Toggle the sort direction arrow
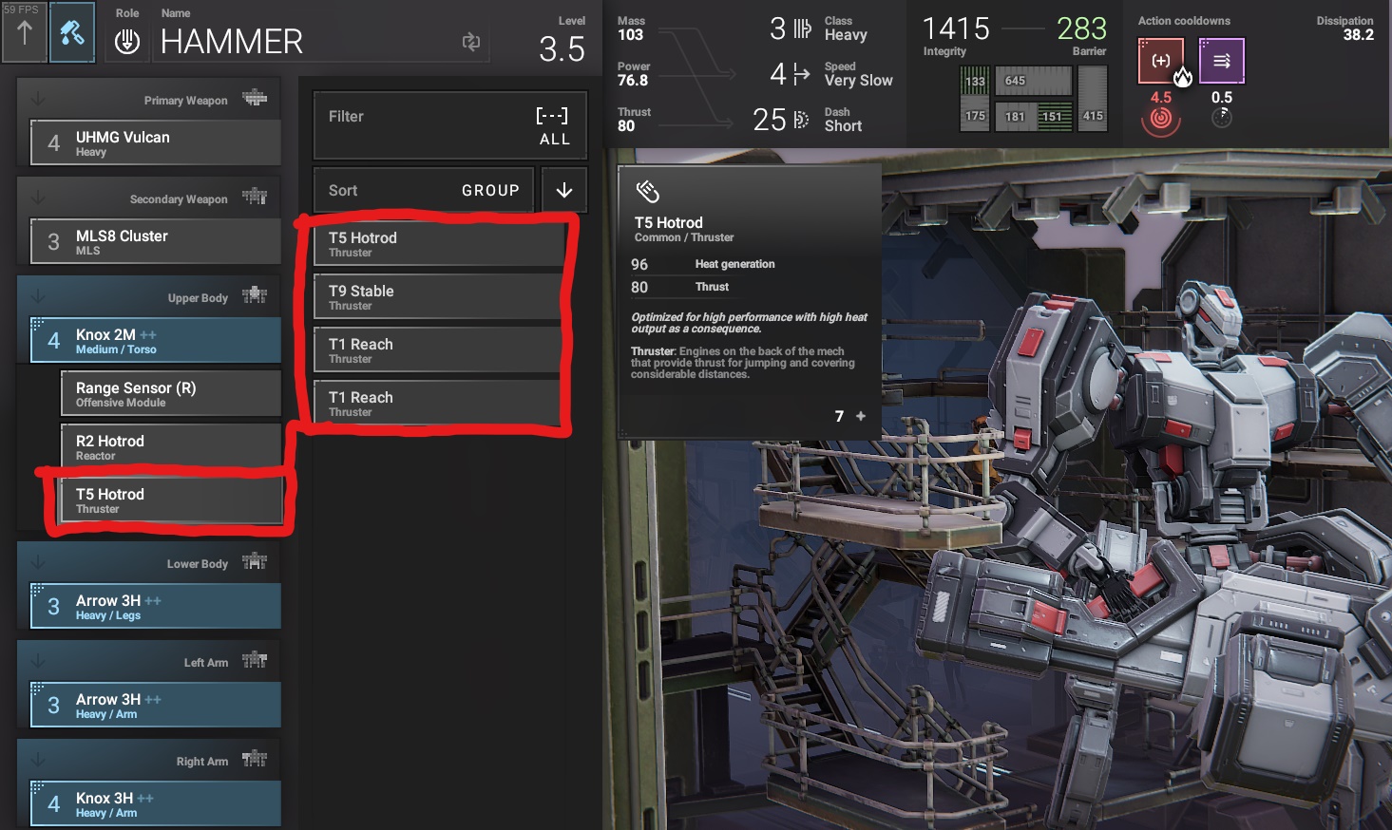Viewport: 1392px width, 830px height. click(564, 190)
